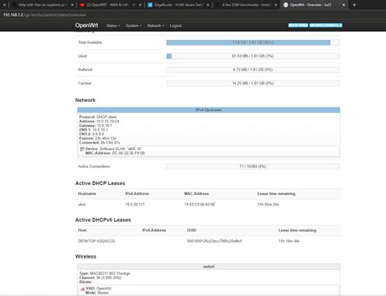386x296 pixels.
Task: Click the Buffered memory progress bar
Action: tap(252, 69)
